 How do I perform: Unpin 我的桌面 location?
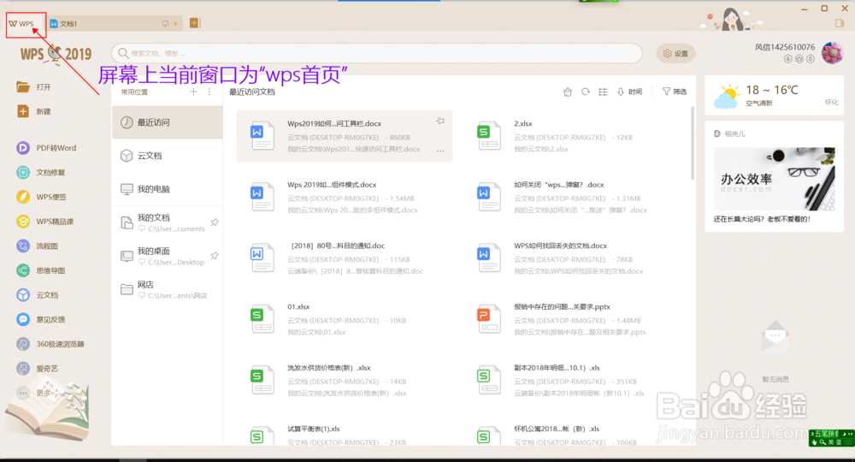pyautogui.click(x=215, y=256)
